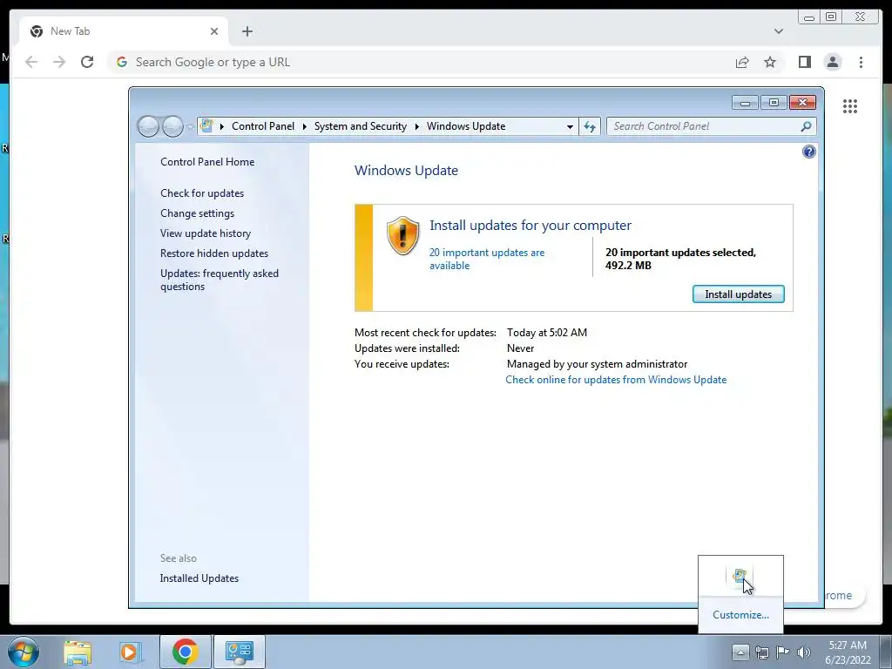The width and height of the screenshot is (892, 669).
Task: Open the Google apps grid
Action: [850, 106]
